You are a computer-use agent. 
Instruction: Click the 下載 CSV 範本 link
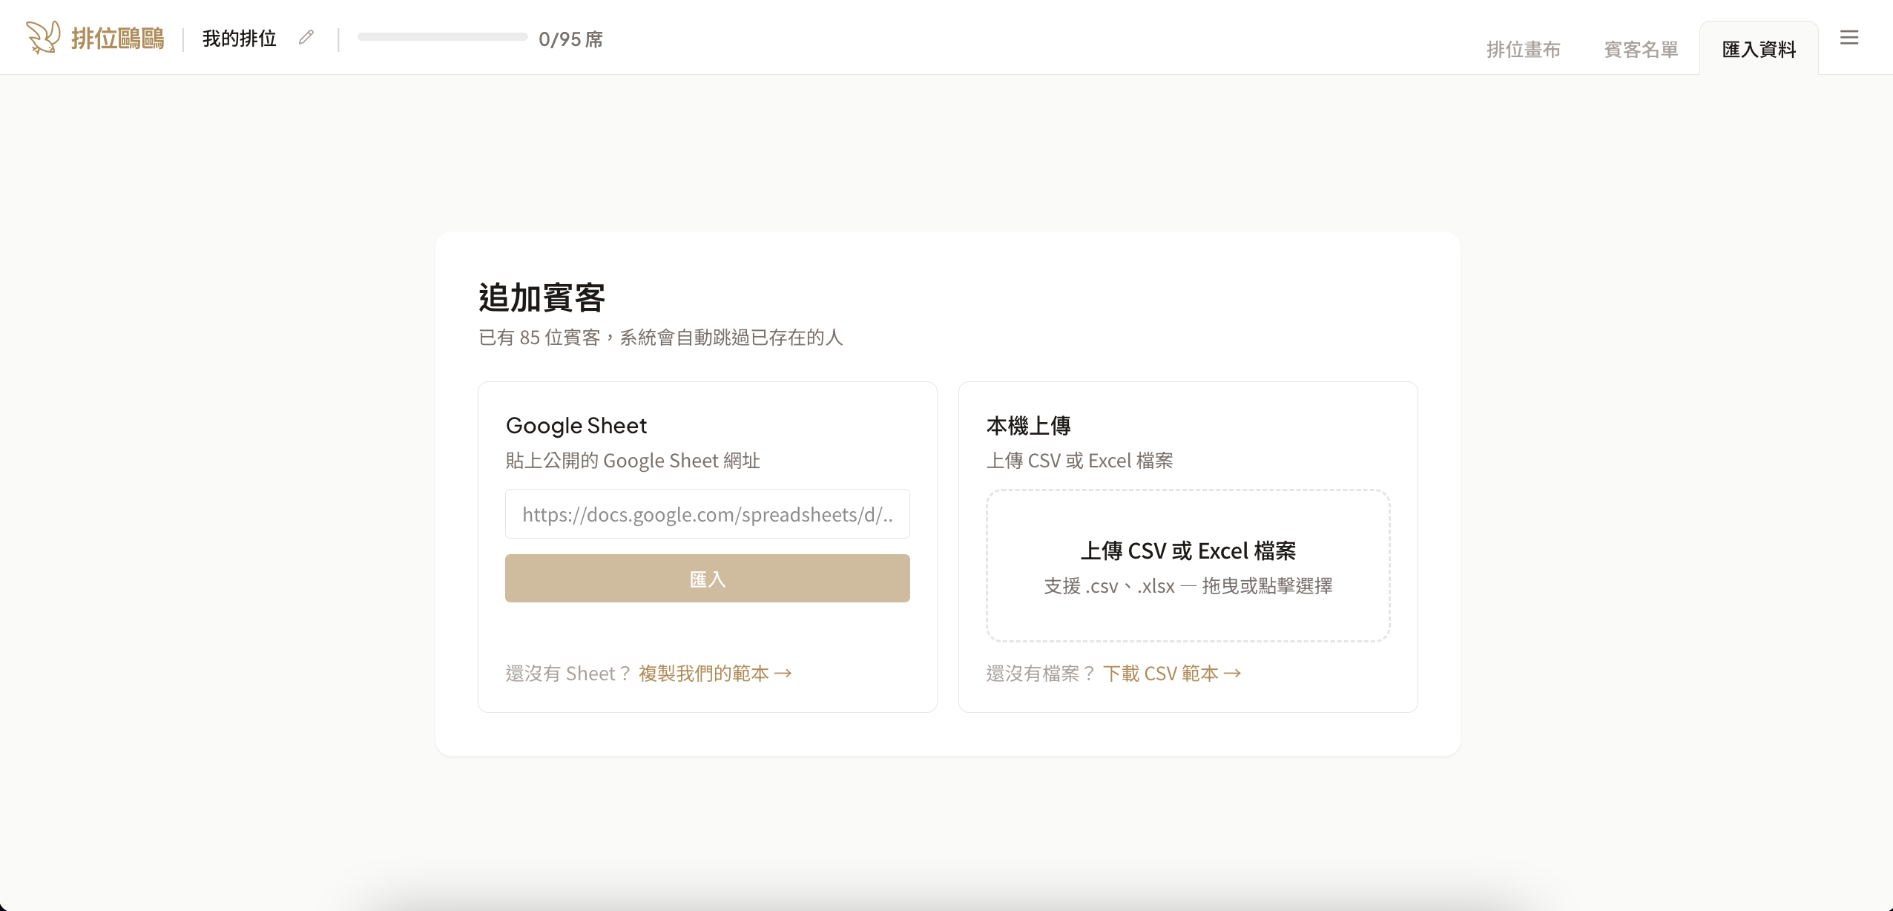[1160, 673]
